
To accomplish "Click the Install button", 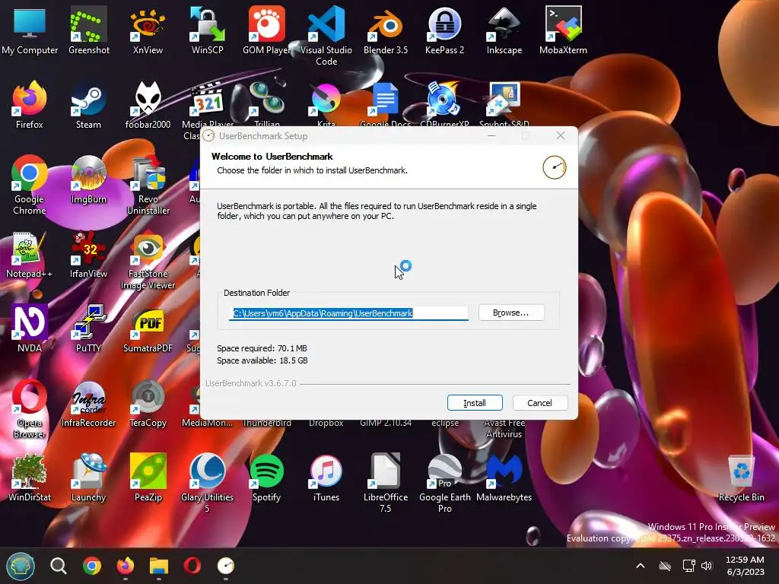I will 475,403.
